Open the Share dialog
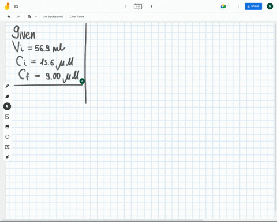 (253, 6)
